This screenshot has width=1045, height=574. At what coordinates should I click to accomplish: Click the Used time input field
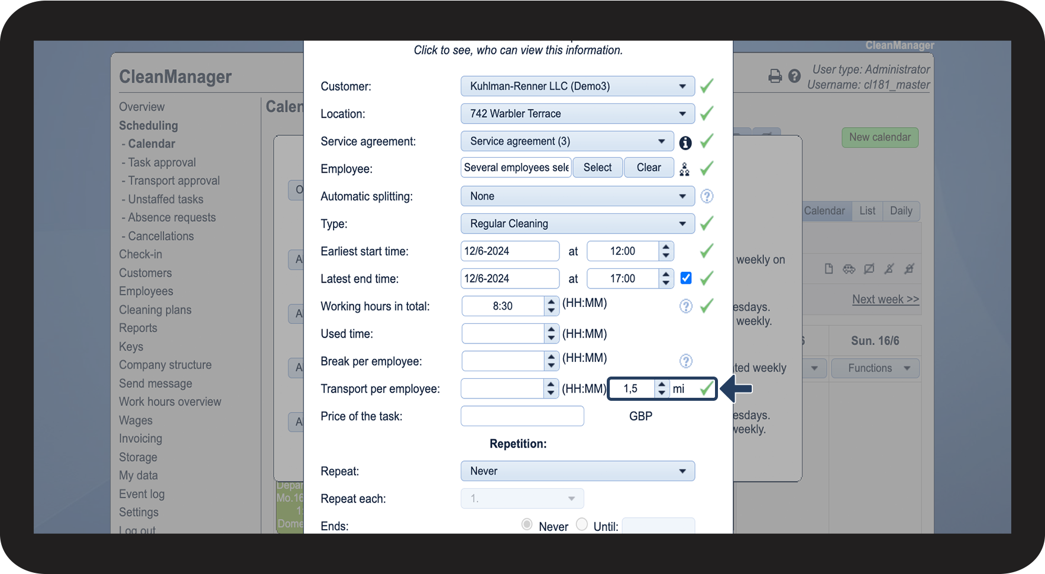pos(503,333)
